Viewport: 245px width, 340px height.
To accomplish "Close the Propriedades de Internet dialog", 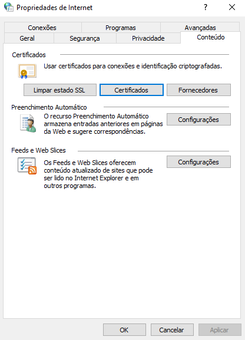I will tap(232, 8).
